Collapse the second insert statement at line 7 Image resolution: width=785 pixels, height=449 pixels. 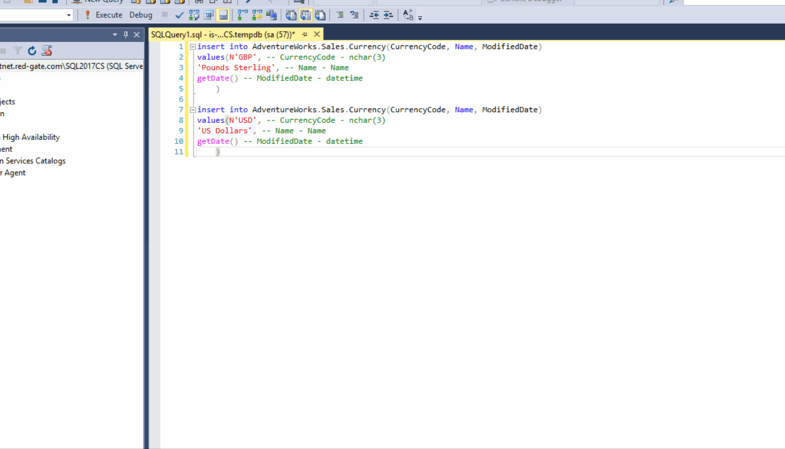pos(193,110)
